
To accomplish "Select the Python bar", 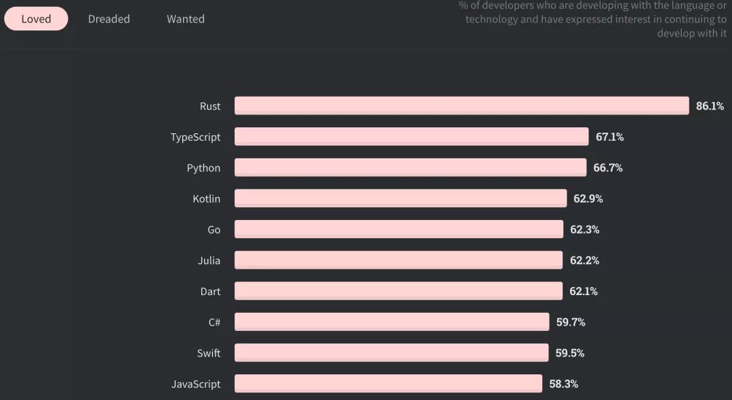I will tap(410, 167).
